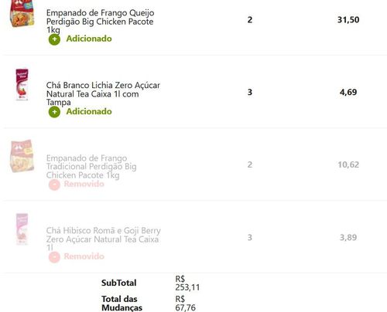The width and height of the screenshot is (387, 312).
Task: Click the green plus icon under Empanado Frango Queijo
Action: 54,39
